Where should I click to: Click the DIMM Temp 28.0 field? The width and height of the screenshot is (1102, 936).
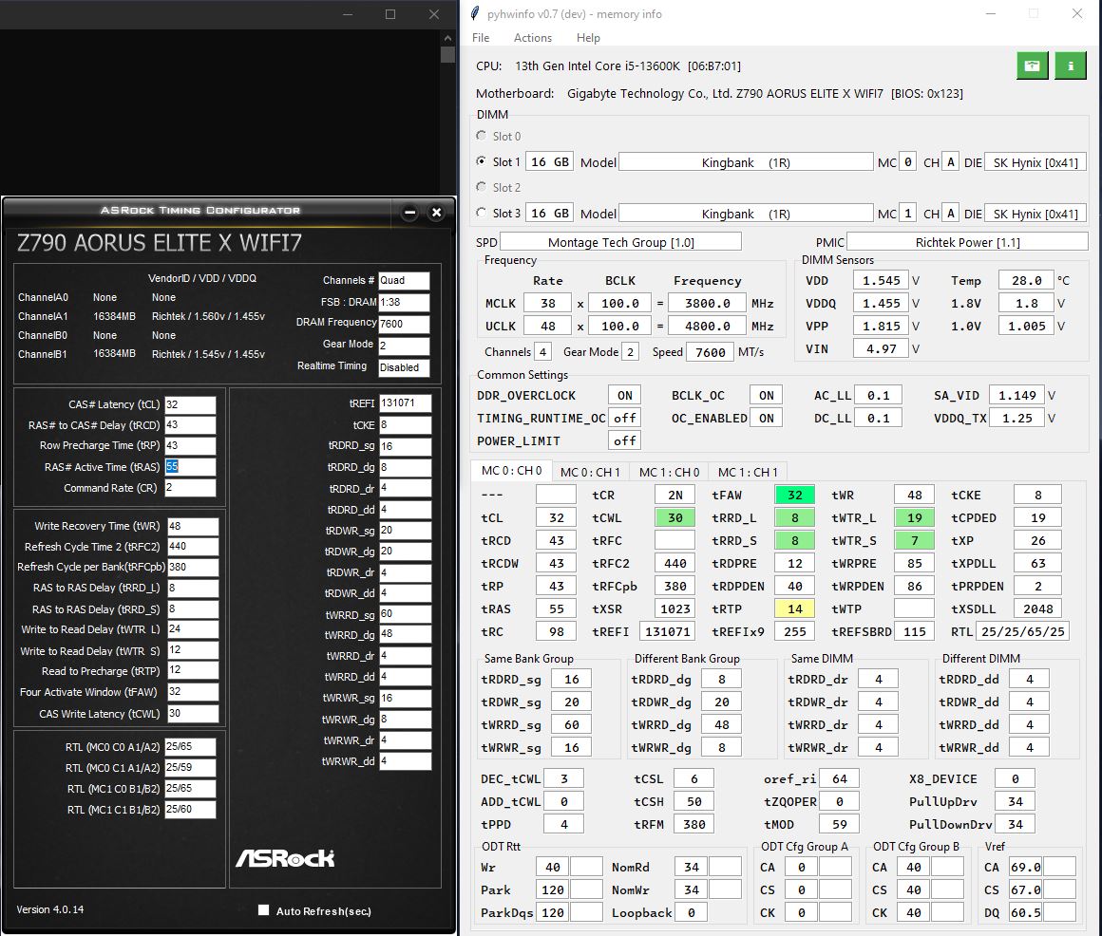[x=1026, y=280]
